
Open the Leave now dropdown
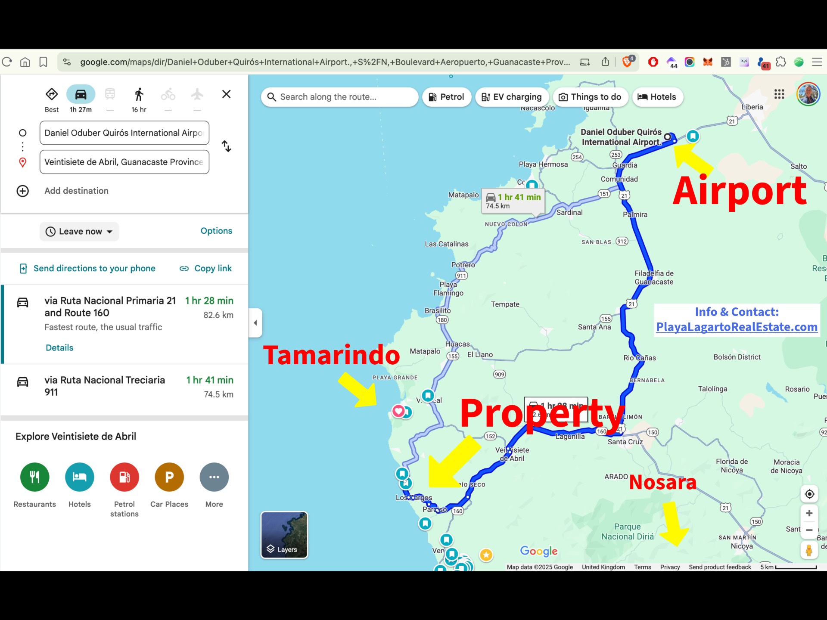click(x=79, y=232)
